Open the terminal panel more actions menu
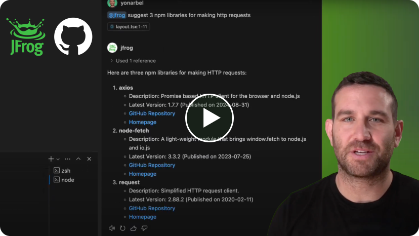This screenshot has width=419, height=236. pyautogui.click(x=68, y=159)
